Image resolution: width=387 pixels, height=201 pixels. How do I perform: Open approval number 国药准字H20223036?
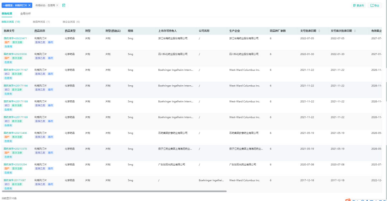(x=15, y=54)
